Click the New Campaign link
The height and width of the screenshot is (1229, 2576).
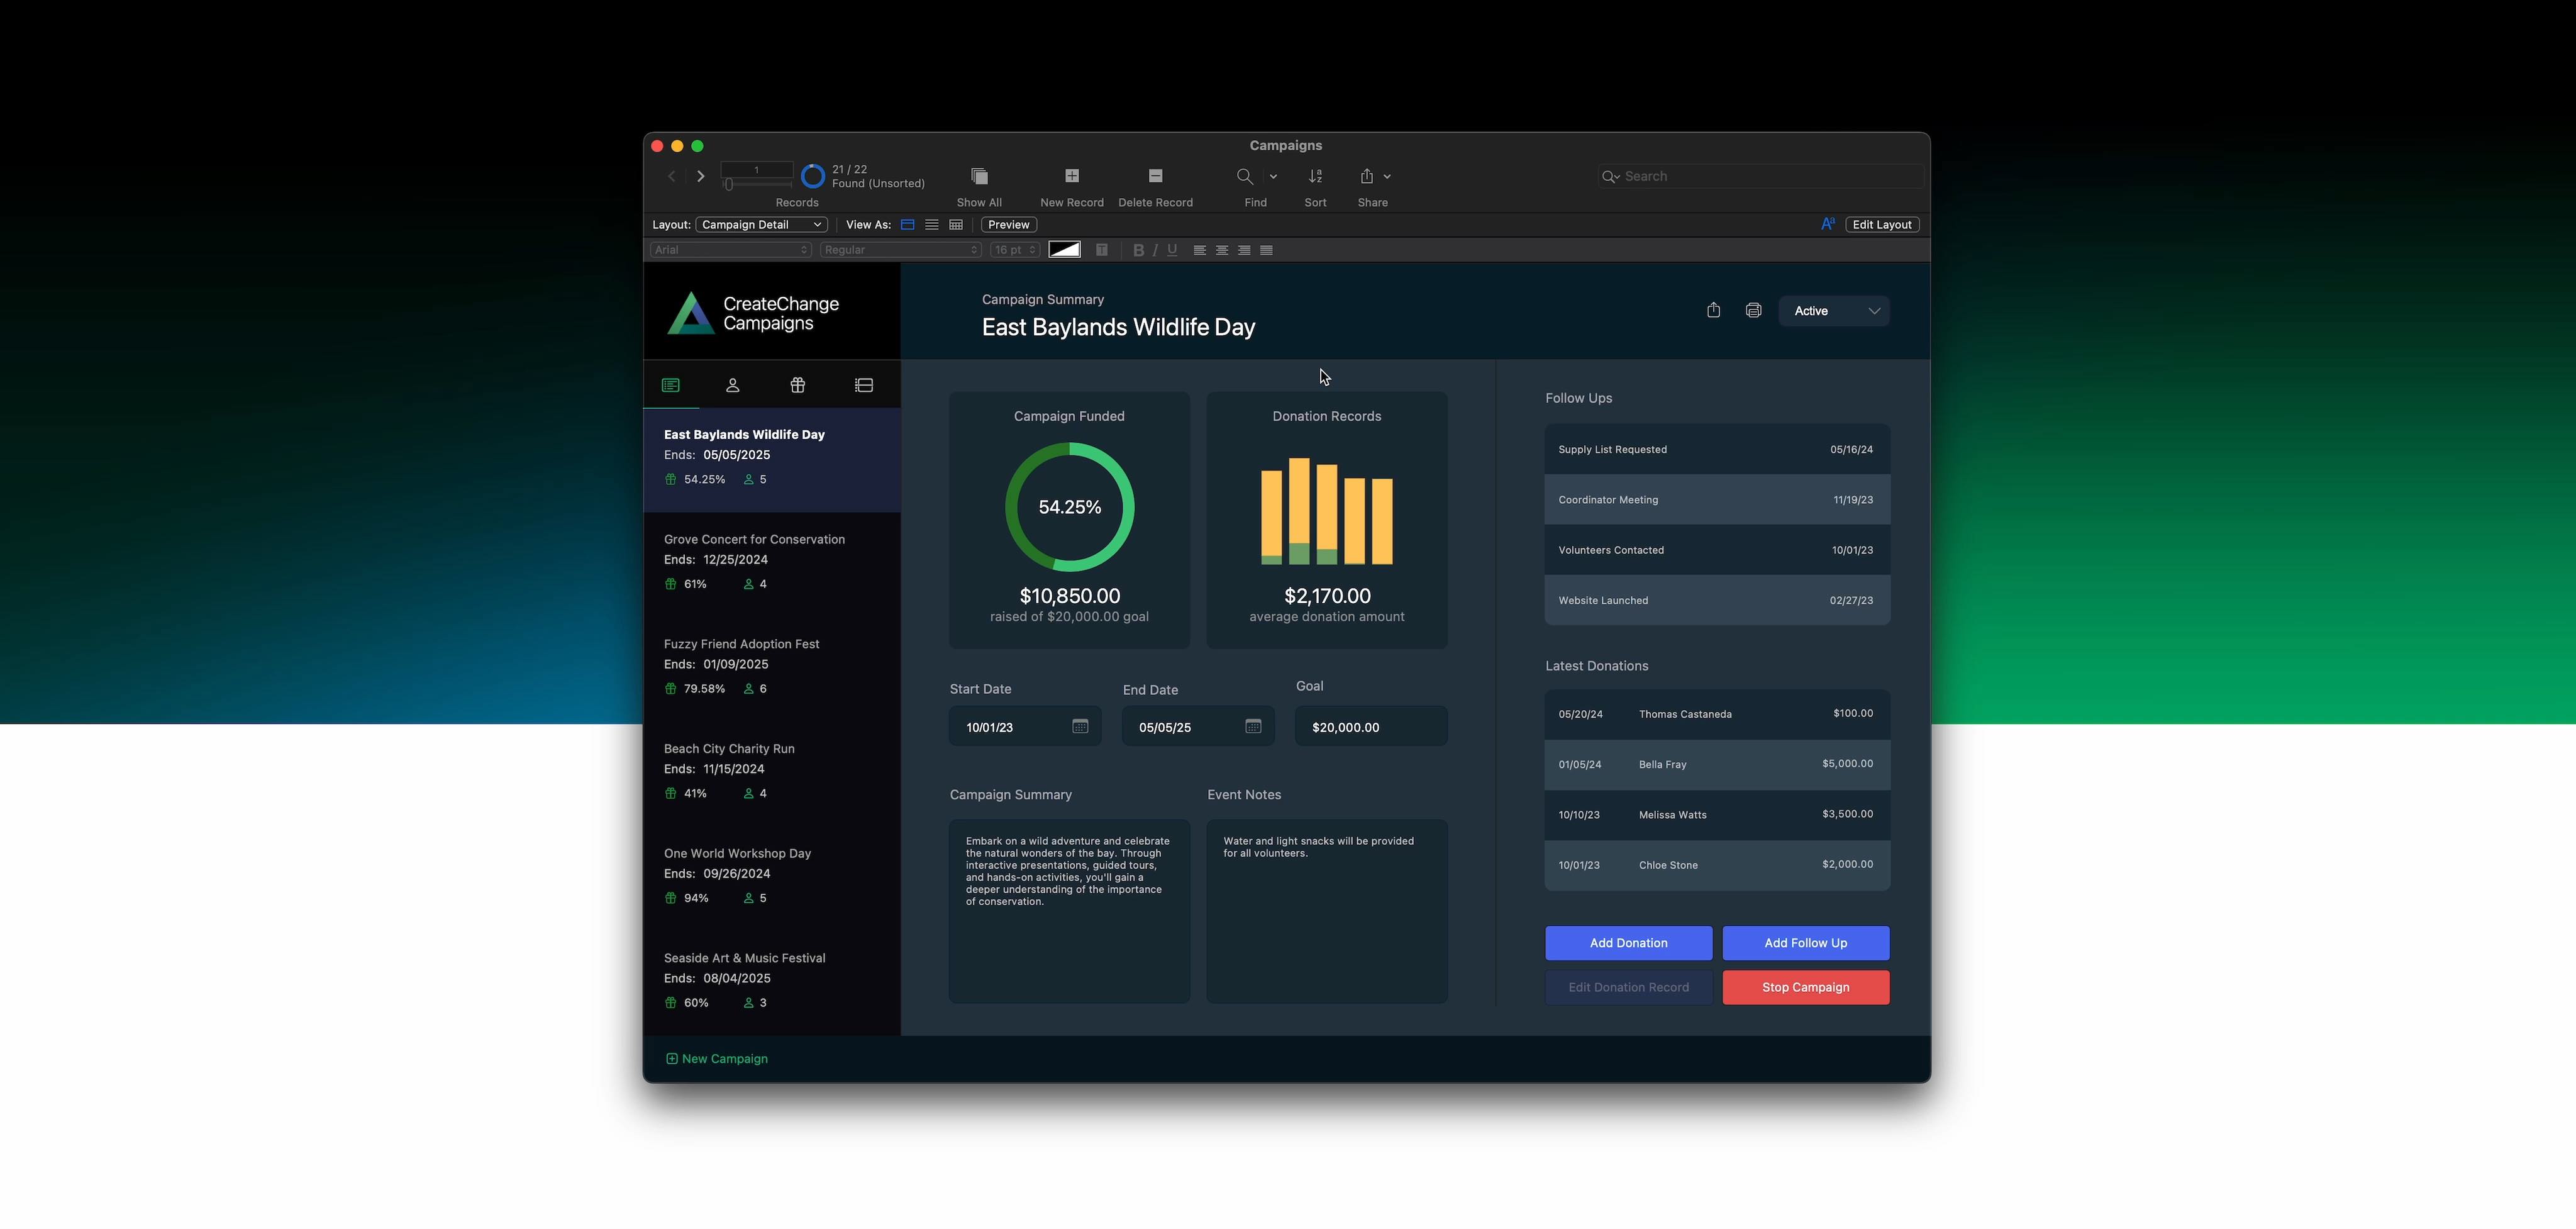[717, 1059]
